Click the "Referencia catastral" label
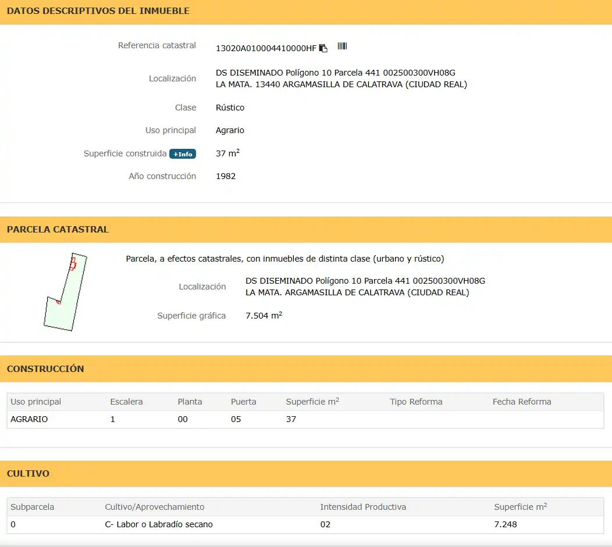Screen dimensions: 612x547 click(157, 45)
